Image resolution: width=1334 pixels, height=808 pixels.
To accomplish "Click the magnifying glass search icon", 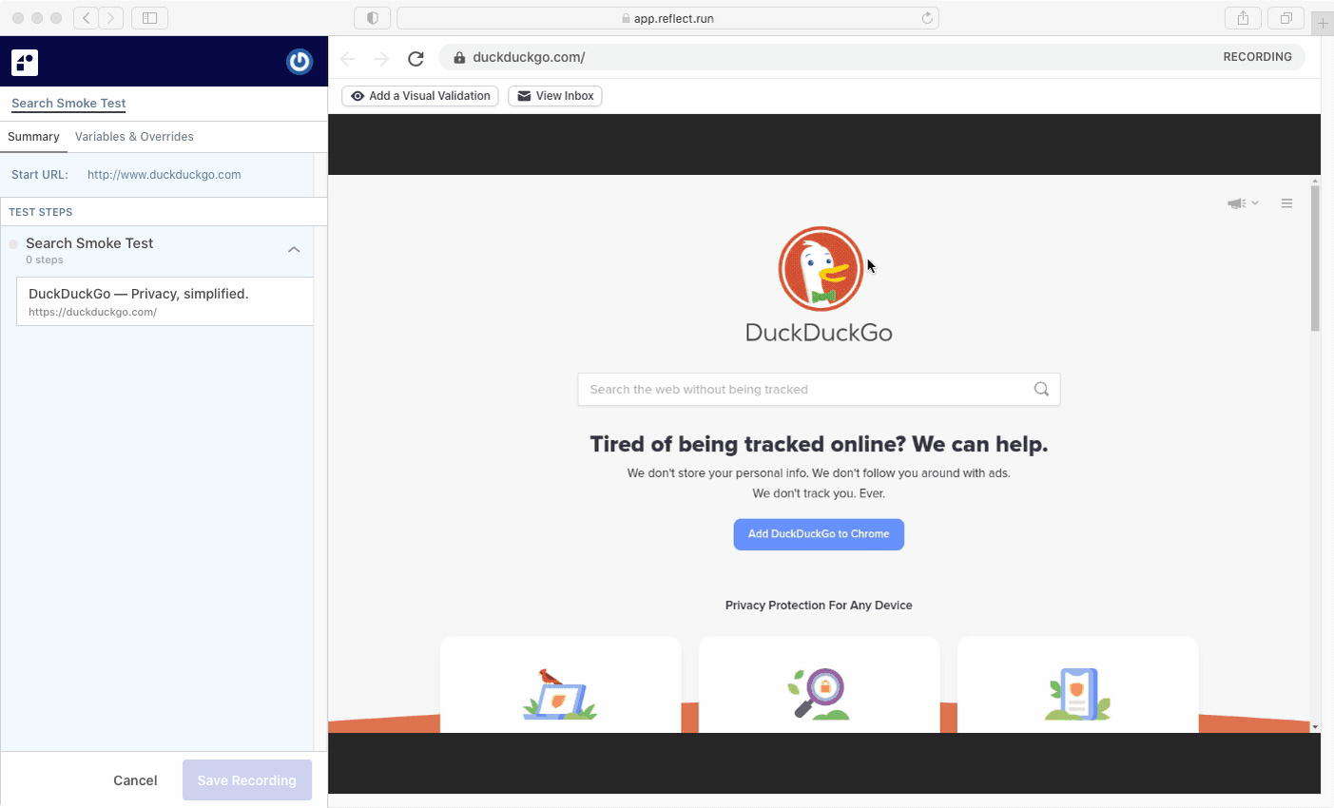I will (x=1041, y=389).
